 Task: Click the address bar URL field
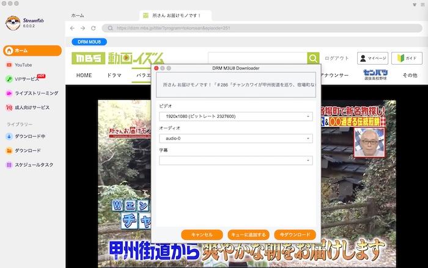(x=262, y=28)
